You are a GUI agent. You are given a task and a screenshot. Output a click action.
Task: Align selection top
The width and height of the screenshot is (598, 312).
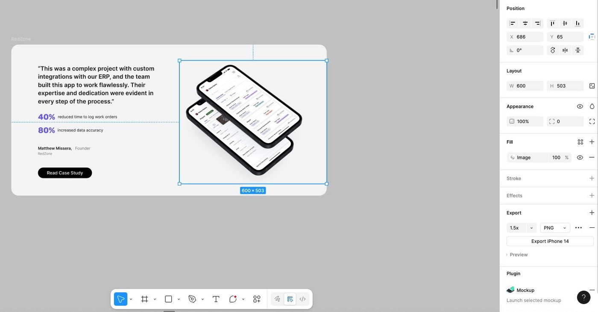click(x=552, y=24)
